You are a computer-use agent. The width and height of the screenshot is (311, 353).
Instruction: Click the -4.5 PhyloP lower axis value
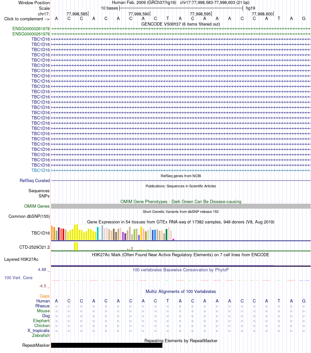tap(43, 286)
